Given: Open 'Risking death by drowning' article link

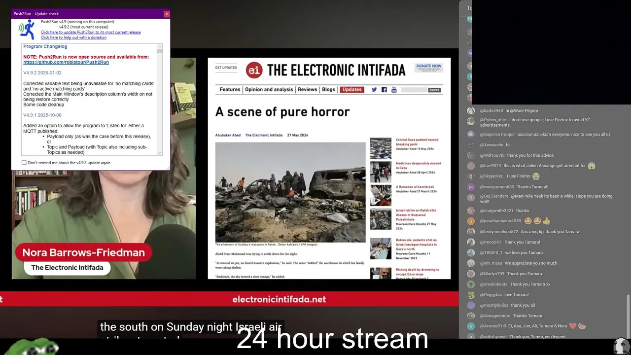Looking at the screenshot, I should (x=417, y=272).
